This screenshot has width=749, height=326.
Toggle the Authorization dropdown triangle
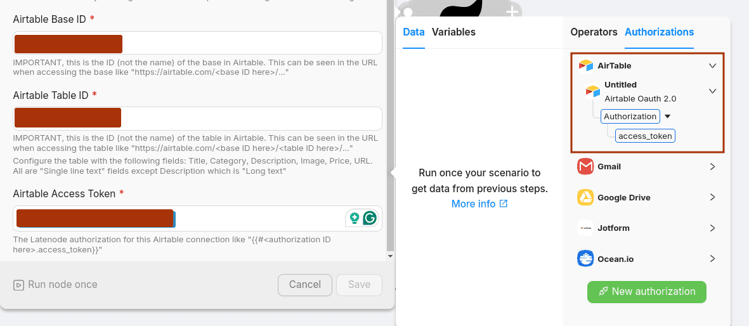667,117
